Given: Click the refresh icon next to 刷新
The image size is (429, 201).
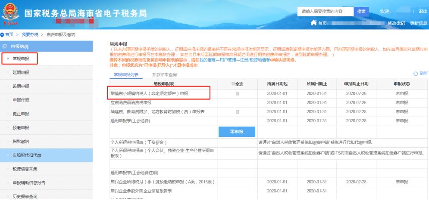Looking at the screenshot, I should point(416,74).
